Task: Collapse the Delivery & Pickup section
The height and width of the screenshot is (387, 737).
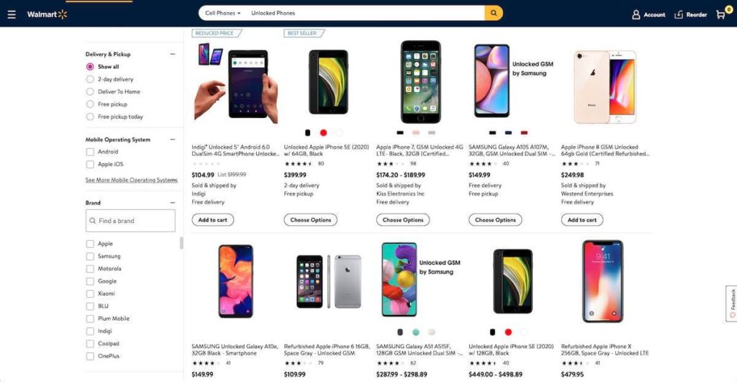Action: point(173,54)
